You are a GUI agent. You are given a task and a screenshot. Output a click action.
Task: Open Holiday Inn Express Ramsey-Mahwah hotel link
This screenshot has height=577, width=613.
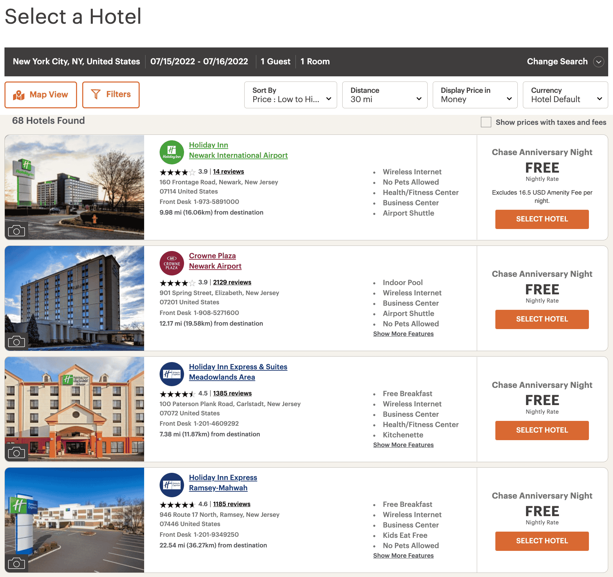[x=223, y=482]
